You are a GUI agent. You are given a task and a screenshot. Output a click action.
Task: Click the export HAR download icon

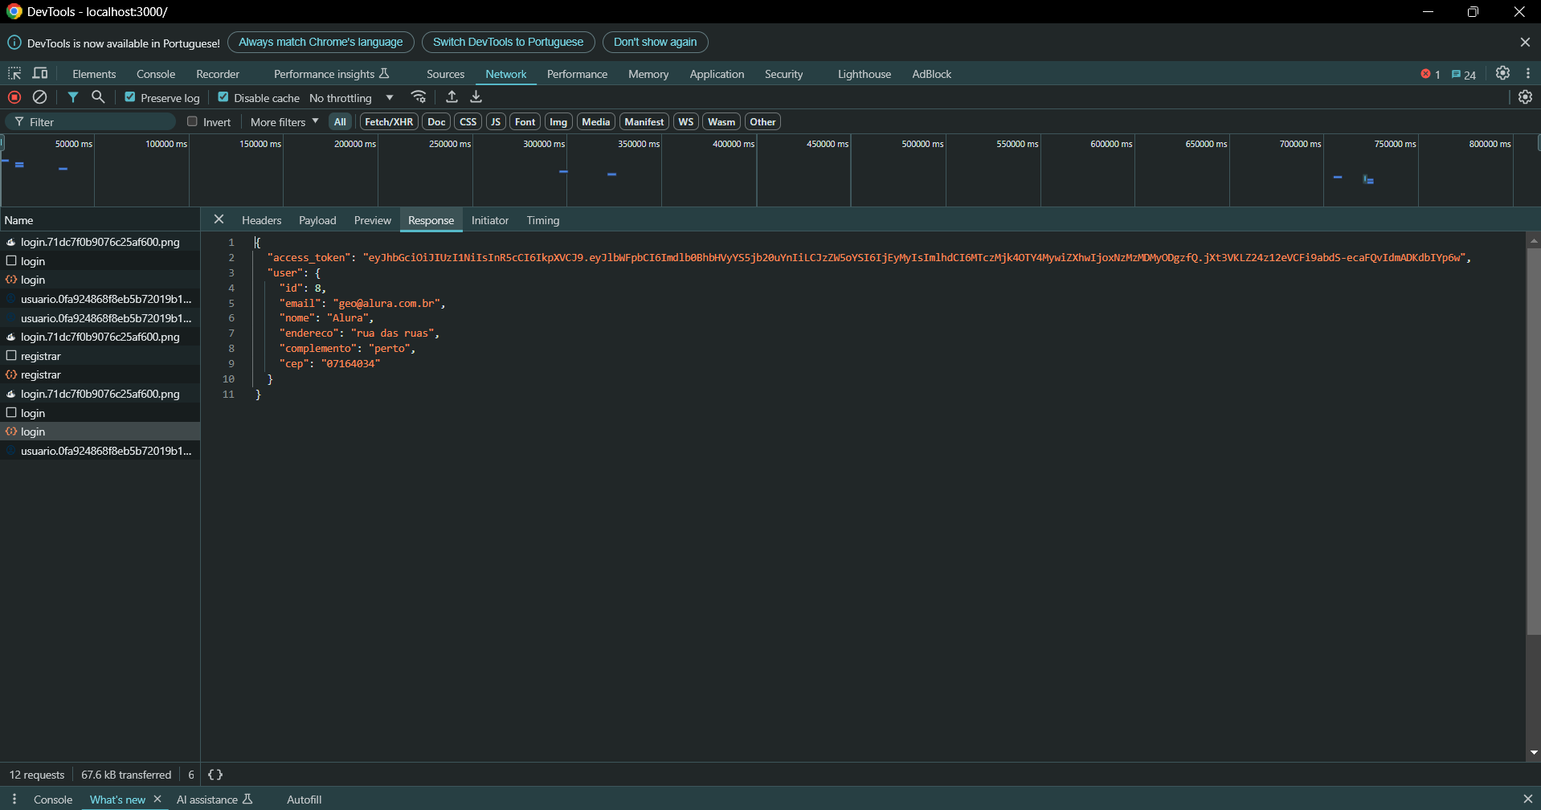[476, 97]
